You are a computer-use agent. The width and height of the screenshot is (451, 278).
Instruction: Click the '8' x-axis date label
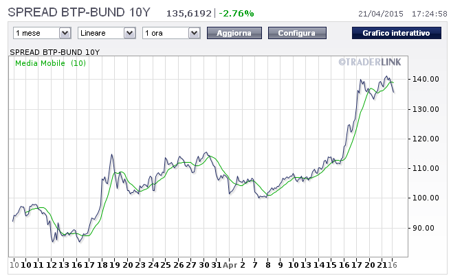(268, 265)
